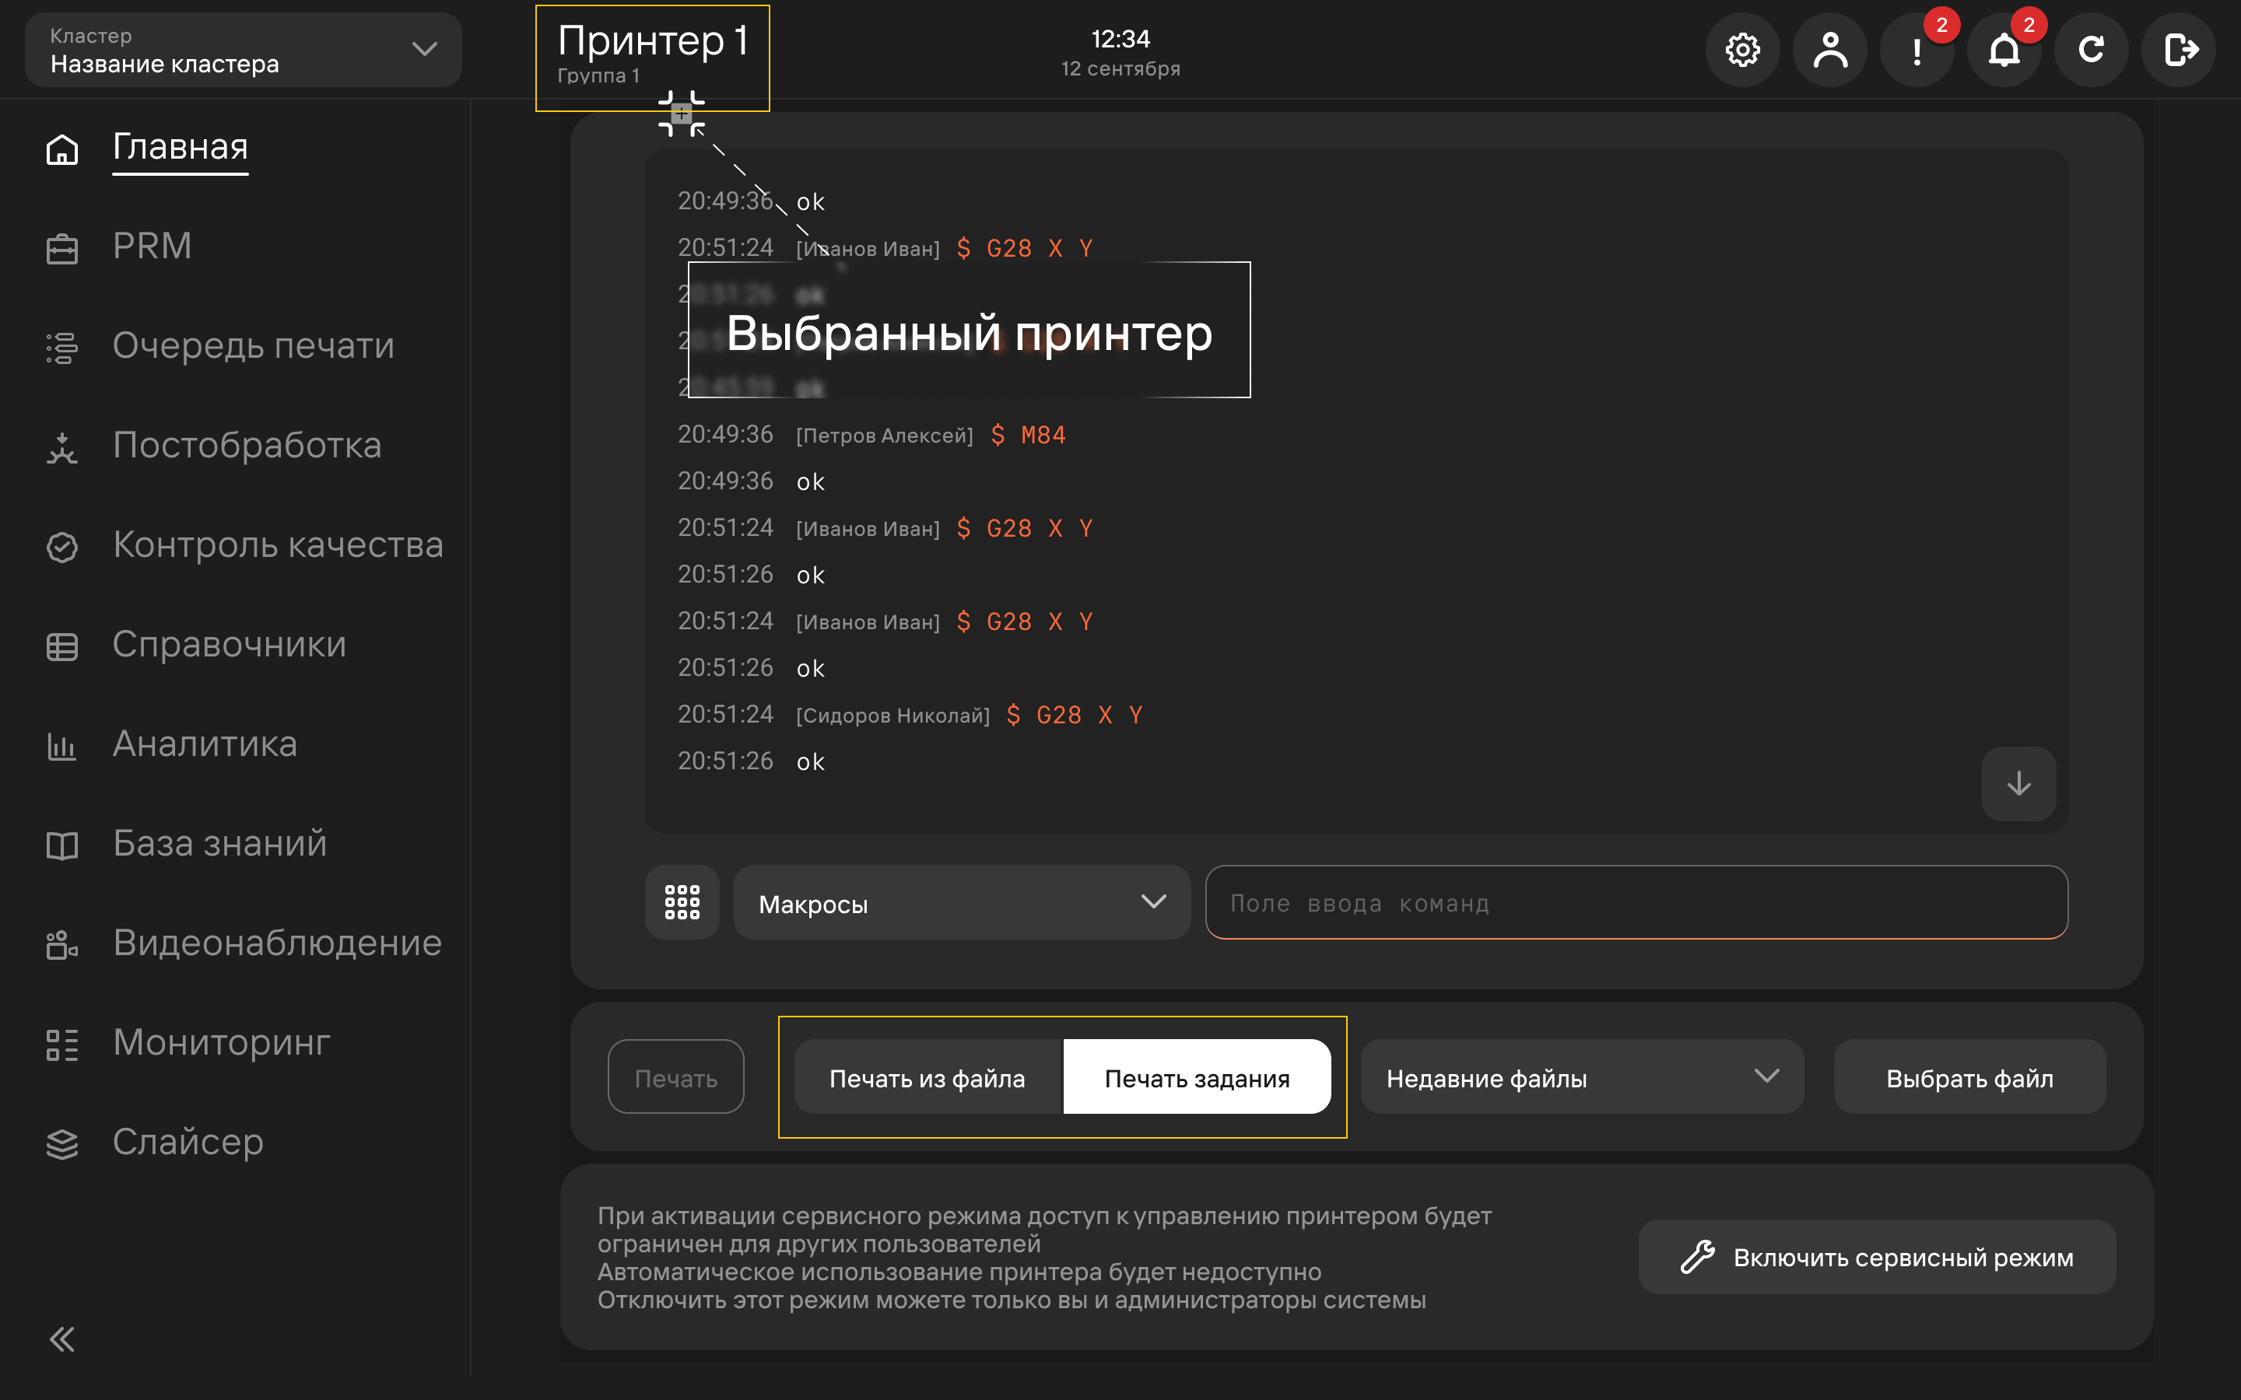Click the База знаний book icon
This screenshot has height=1400, width=2241.
click(62, 845)
